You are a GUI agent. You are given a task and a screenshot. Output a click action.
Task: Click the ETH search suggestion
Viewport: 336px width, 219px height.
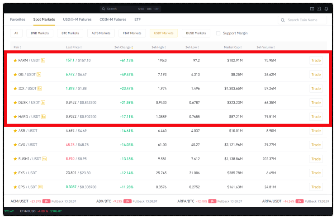coord(157,9)
